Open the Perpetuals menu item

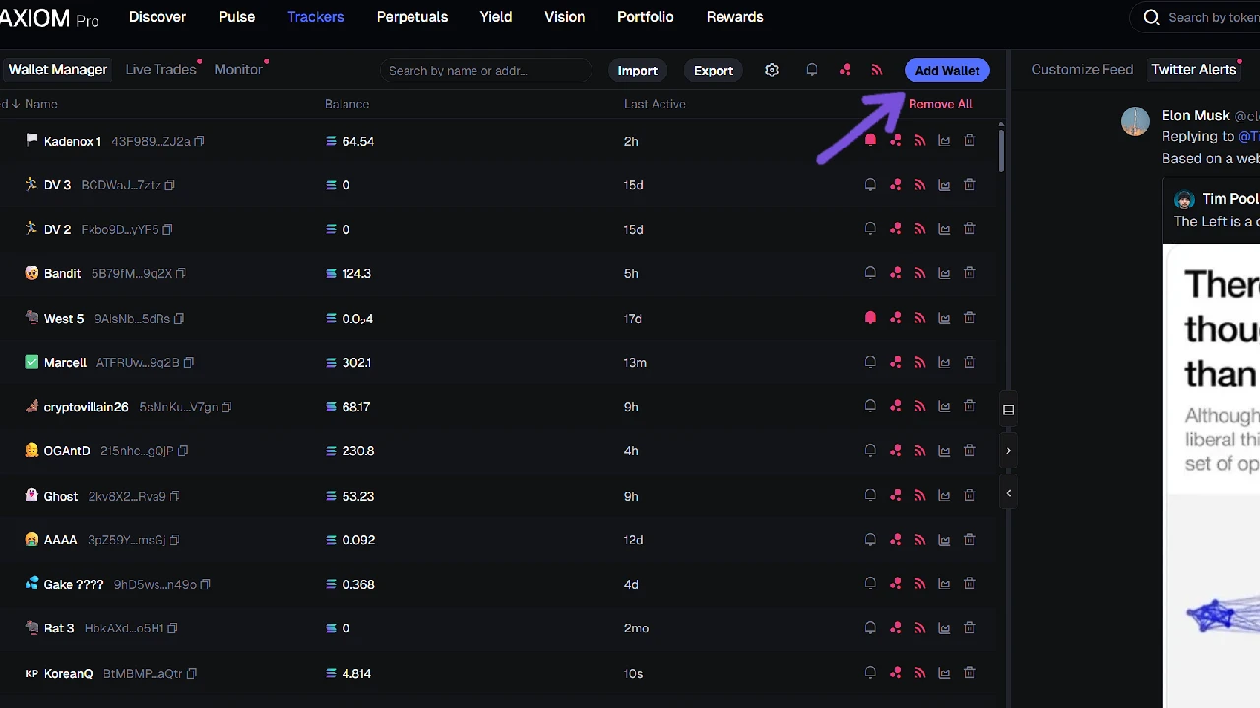point(411,17)
